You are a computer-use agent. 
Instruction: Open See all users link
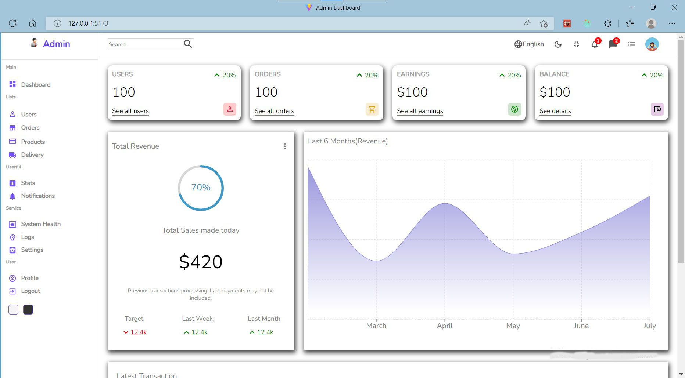130,111
